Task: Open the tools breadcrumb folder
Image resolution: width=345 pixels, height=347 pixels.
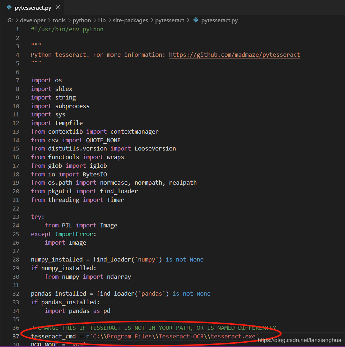Action: coord(59,20)
